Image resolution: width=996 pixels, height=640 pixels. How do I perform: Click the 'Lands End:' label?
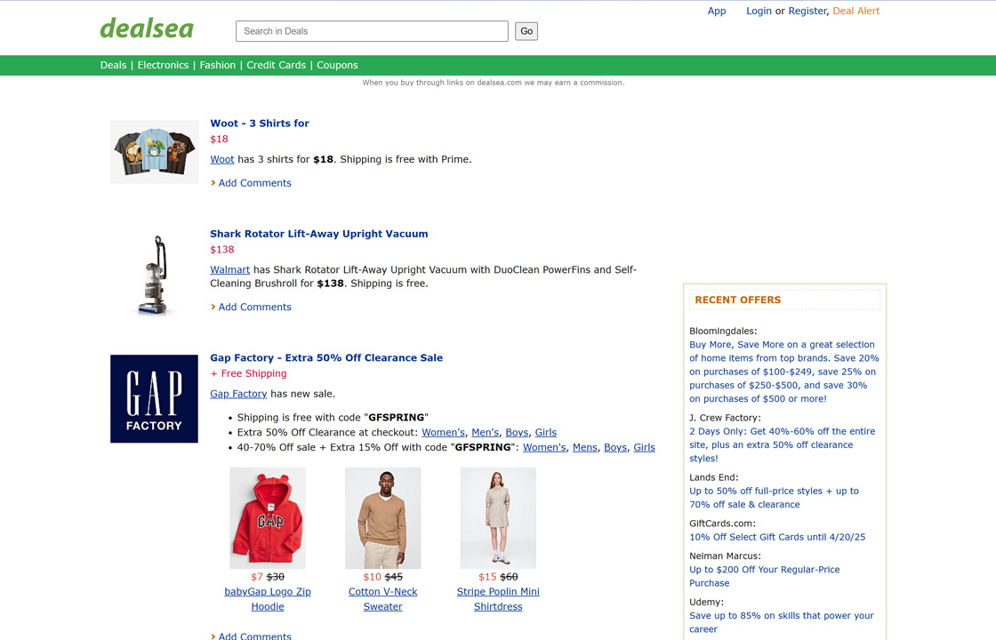(714, 477)
